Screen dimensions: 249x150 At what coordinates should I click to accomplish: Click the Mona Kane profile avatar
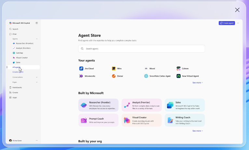tap(10, 141)
